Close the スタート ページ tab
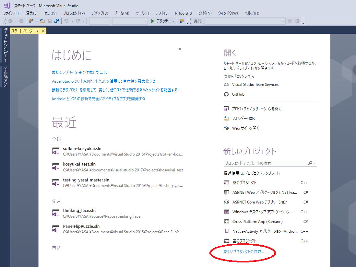The height and width of the screenshot is (267, 356). tap(43, 31)
